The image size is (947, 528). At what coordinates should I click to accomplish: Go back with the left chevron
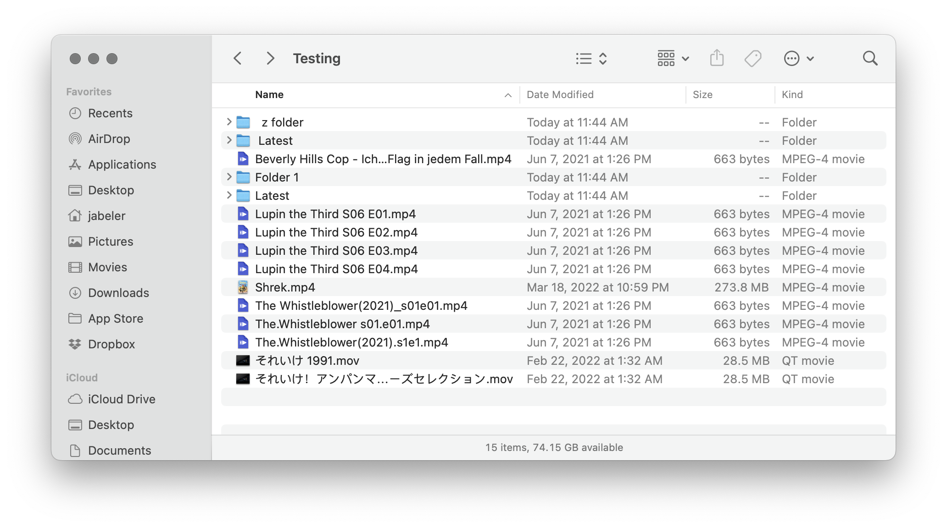pyautogui.click(x=238, y=59)
